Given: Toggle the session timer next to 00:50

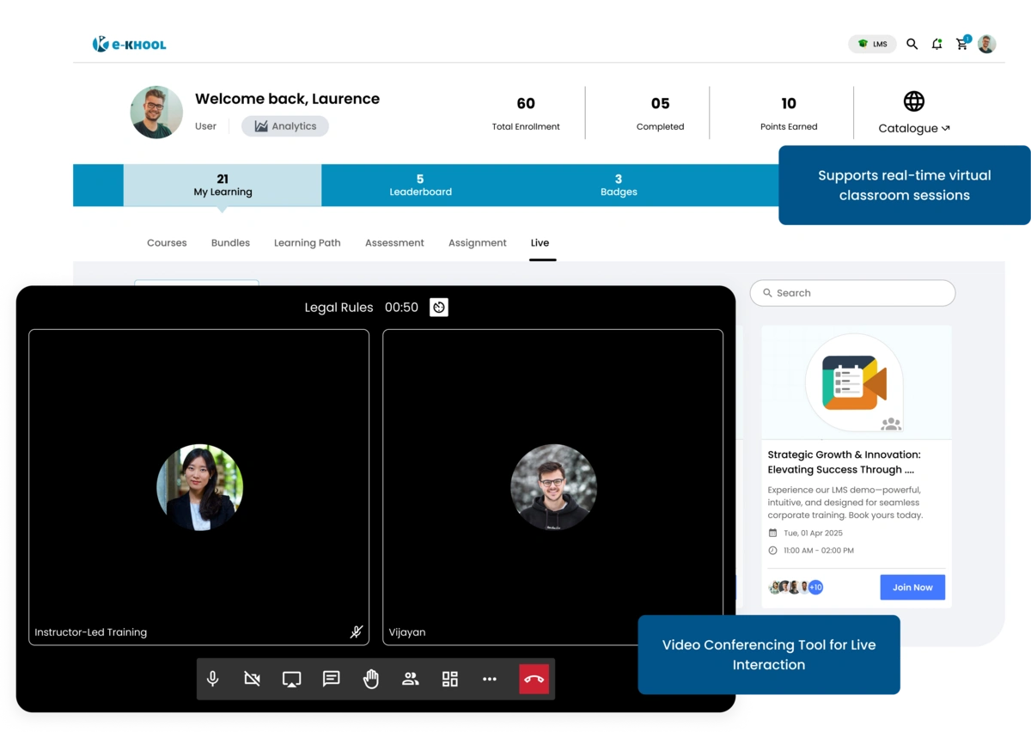Looking at the screenshot, I should (439, 307).
